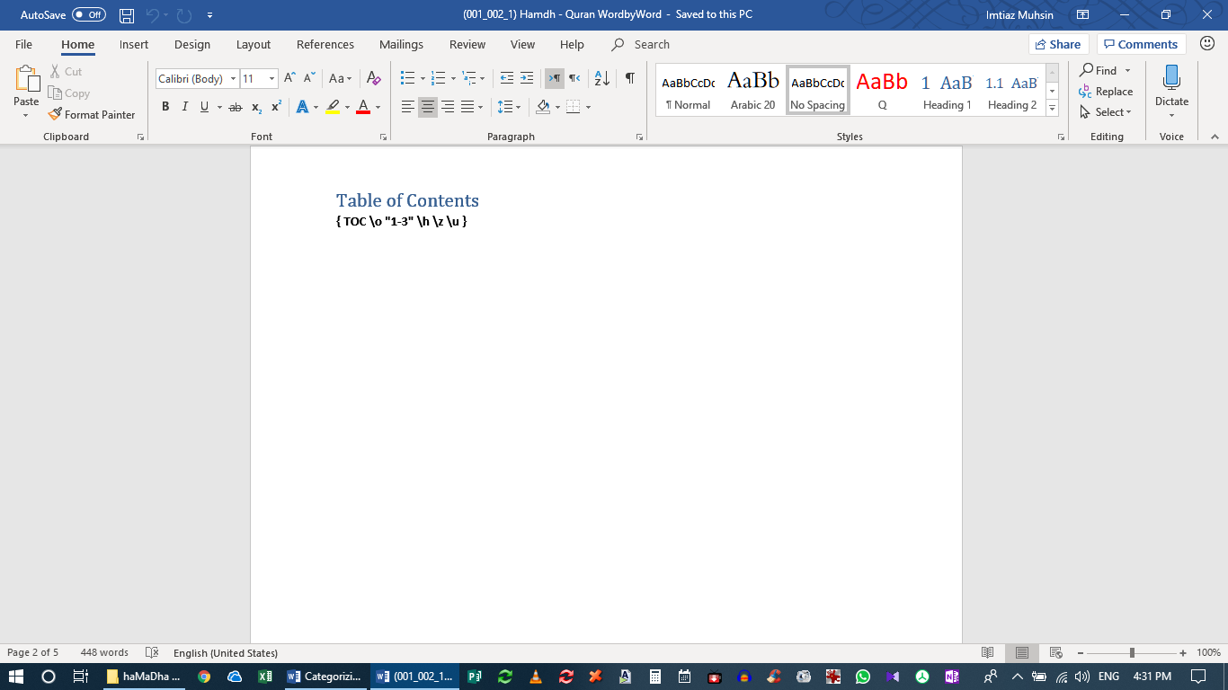Toggle center alignment
The image size is (1228, 690).
427,107
